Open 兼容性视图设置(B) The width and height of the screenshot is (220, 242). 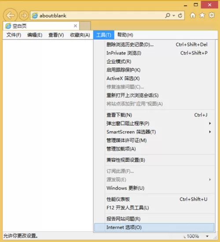pos(154,160)
